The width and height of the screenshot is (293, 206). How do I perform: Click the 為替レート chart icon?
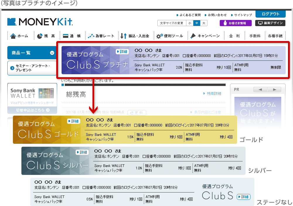(91, 36)
